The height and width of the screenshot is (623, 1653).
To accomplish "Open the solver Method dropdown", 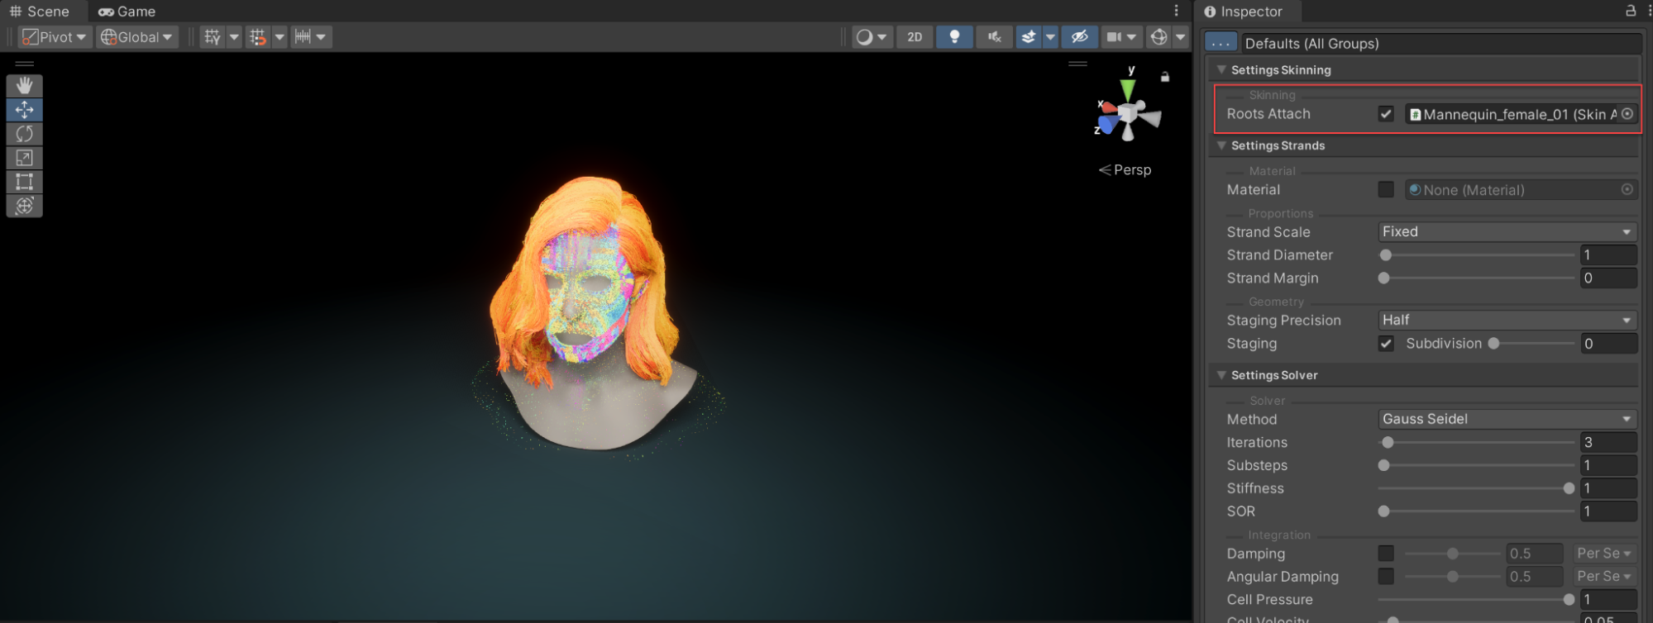I will (x=1507, y=420).
